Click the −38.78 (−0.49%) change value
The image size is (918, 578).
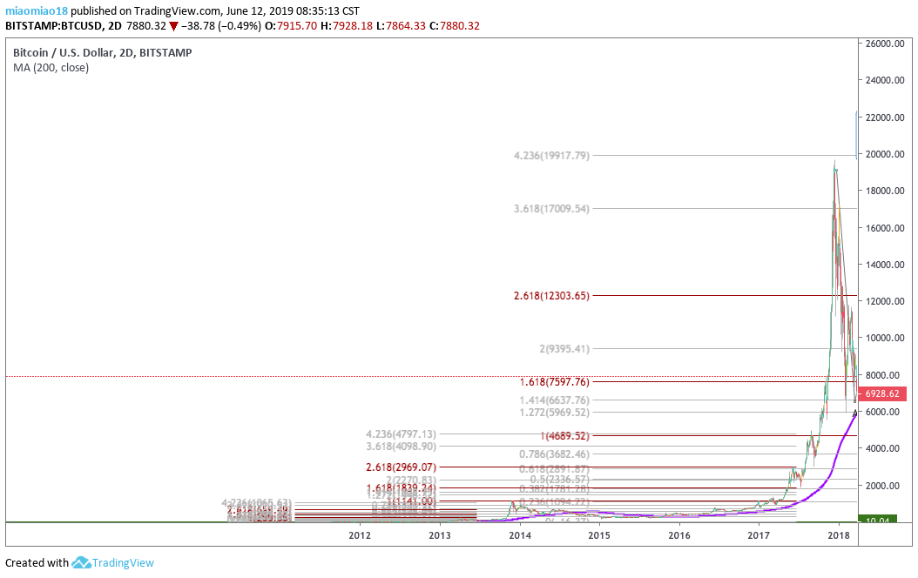pyautogui.click(x=220, y=26)
